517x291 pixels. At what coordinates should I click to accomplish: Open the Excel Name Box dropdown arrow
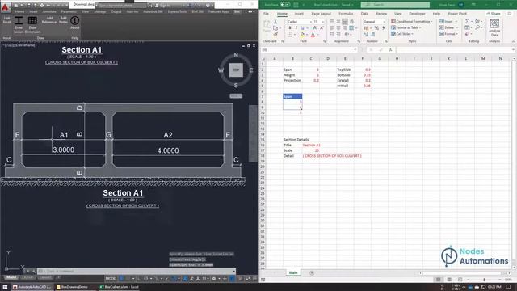coord(355,50)
